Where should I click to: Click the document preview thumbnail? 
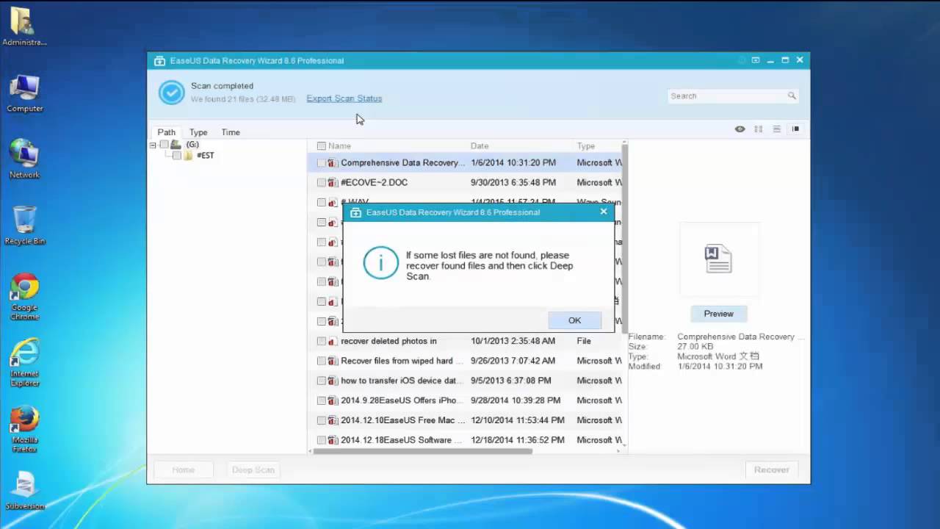[x=718, y=259]
